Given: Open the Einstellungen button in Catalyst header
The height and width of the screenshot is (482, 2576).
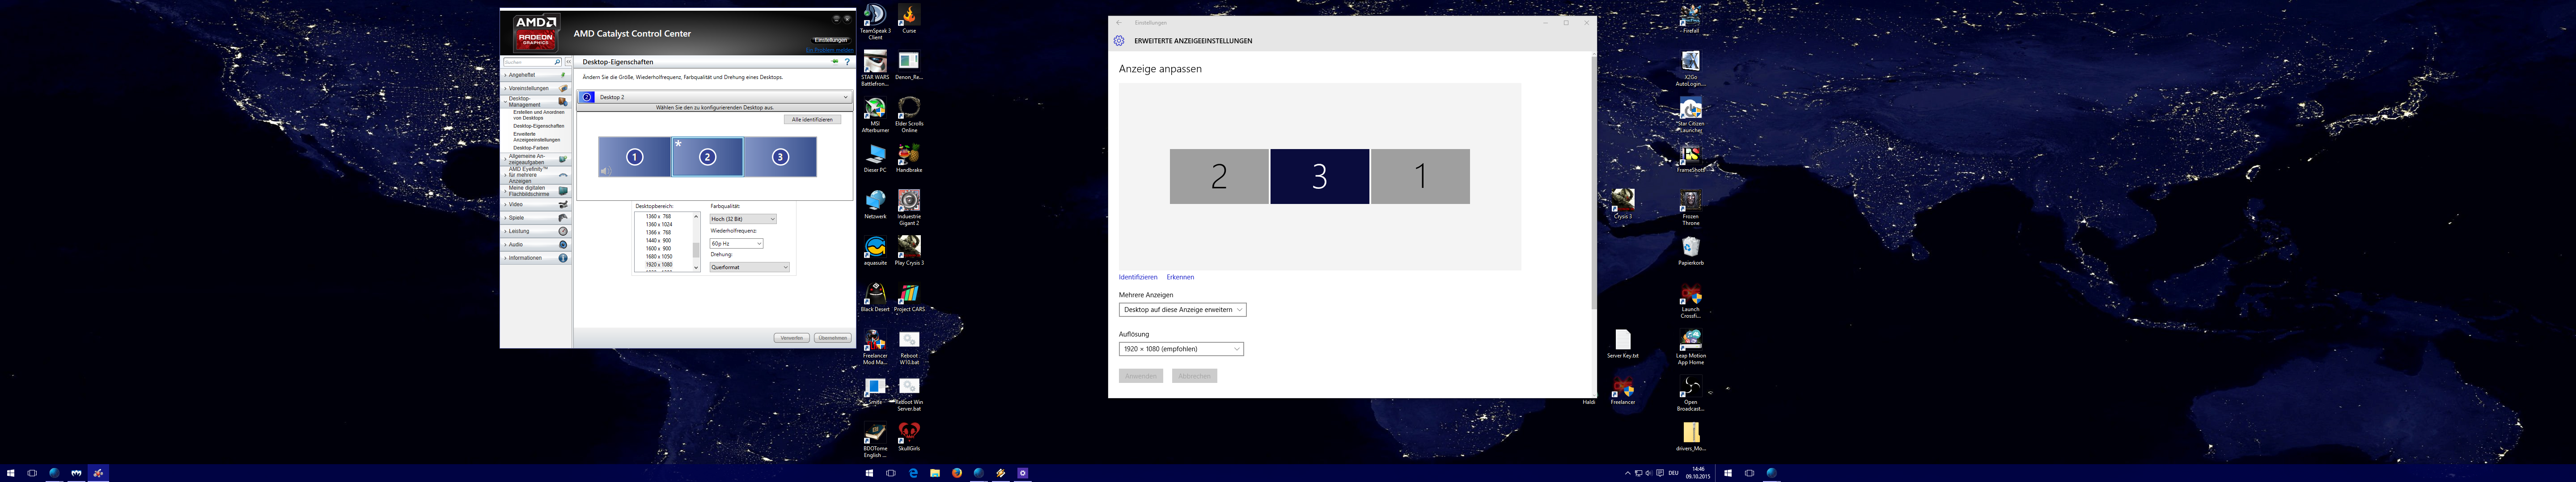Looking at the screenshot, I should (x=831, y=40).
